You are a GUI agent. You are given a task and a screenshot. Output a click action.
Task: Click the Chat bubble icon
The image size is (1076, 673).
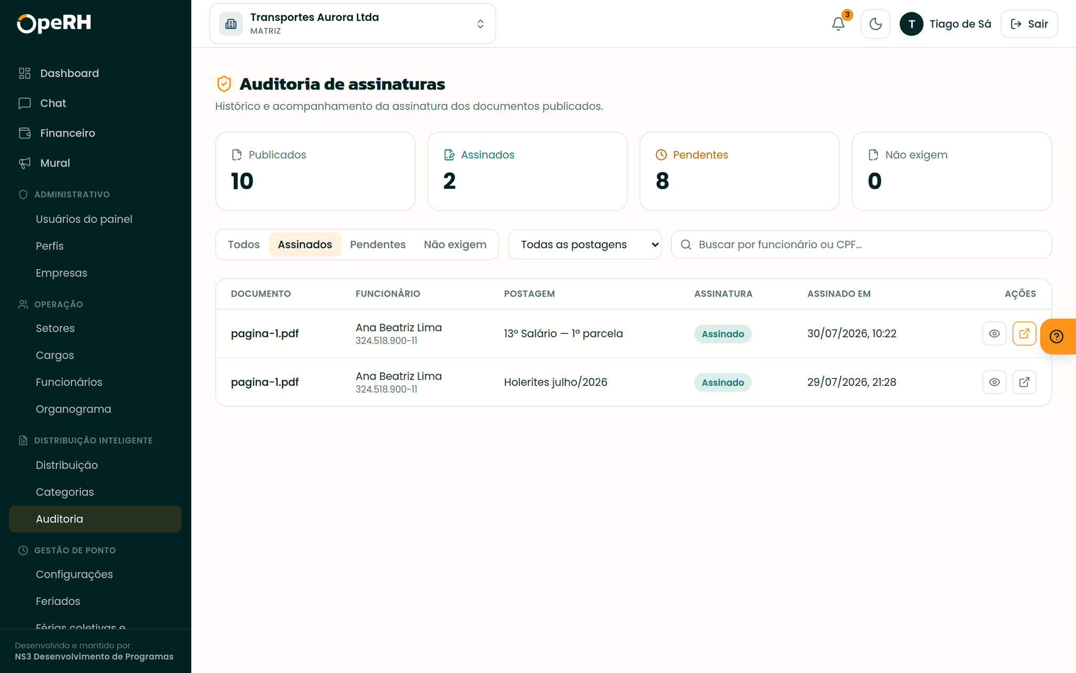pos(25,103)
